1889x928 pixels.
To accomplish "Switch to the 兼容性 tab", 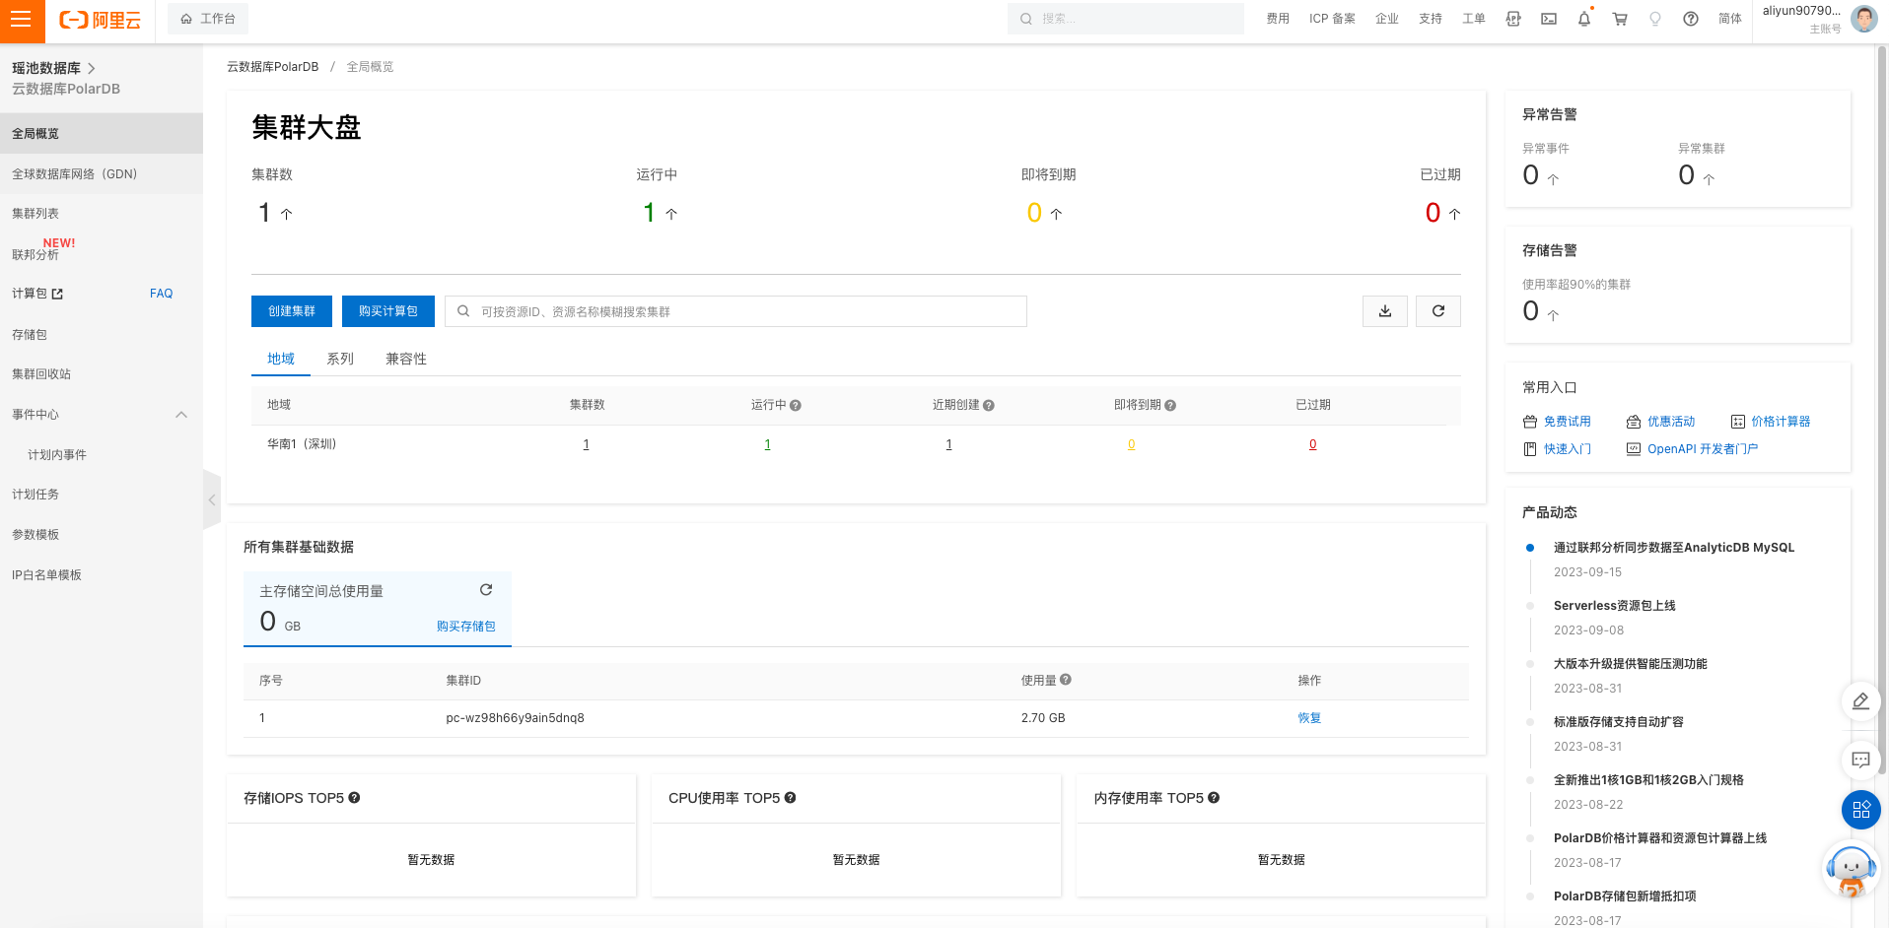I will point(406,359).
